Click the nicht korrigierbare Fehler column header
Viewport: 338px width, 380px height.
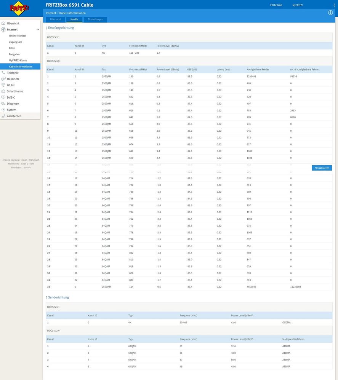click(304, 70)
